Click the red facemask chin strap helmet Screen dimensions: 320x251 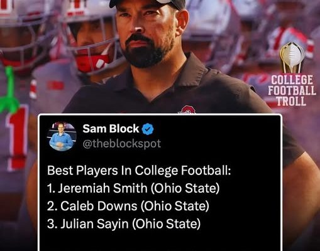92,60
